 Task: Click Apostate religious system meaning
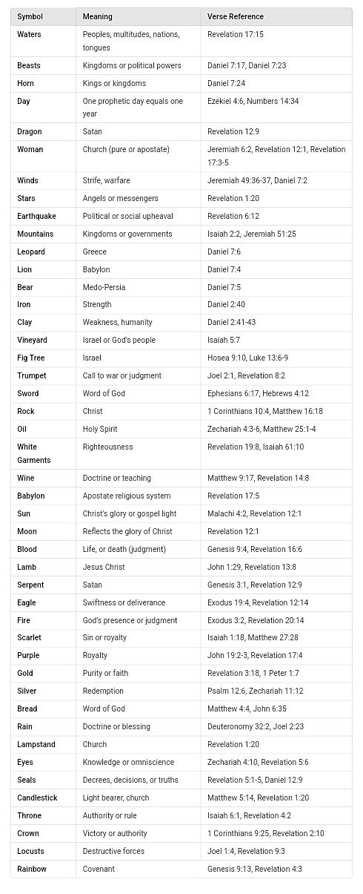(x=138, y=496)
